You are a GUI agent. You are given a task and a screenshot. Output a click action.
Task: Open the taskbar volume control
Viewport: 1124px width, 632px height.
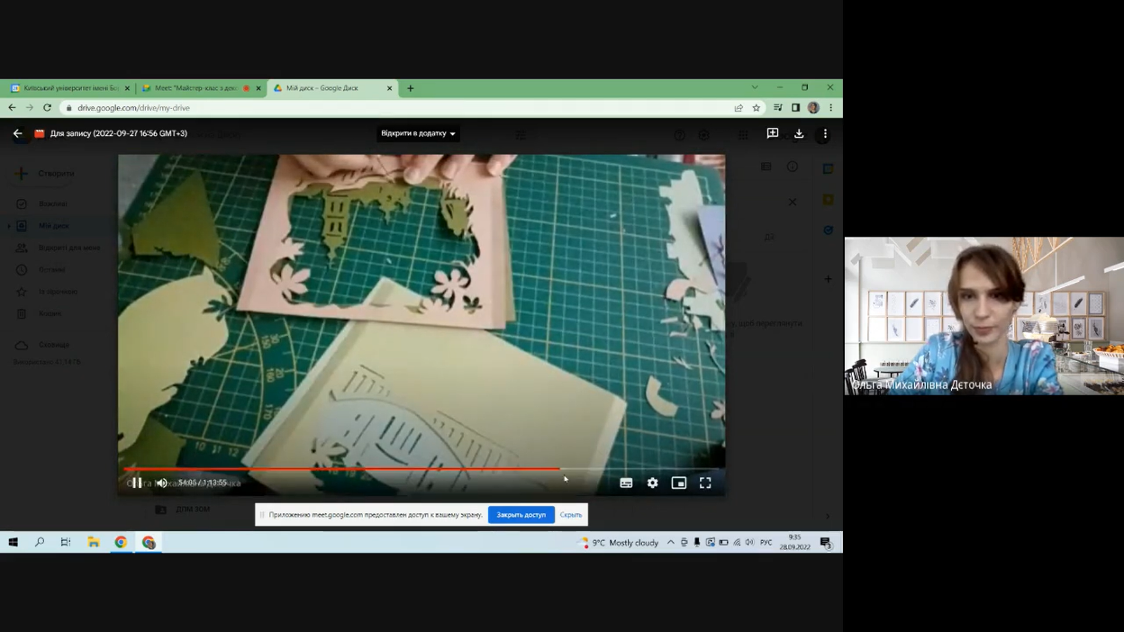[x=749, y=543]
